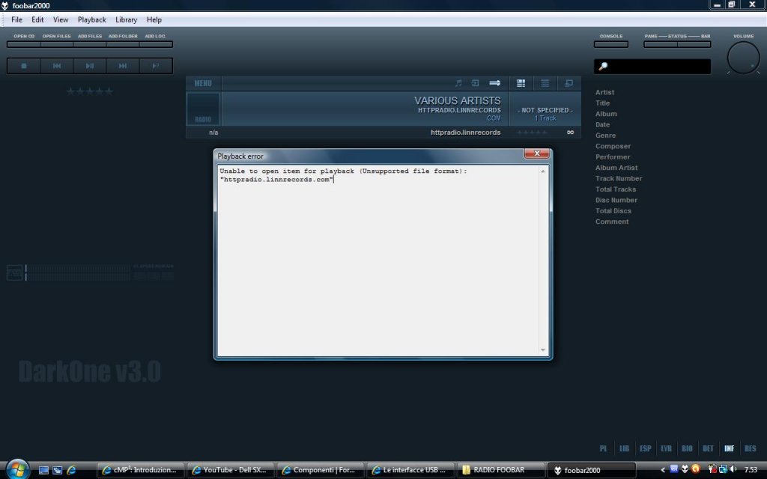The height and width of the screenshot is (479, 767).
Task: Toggle the Pane visibility button
Action: [x=661, y=44]
